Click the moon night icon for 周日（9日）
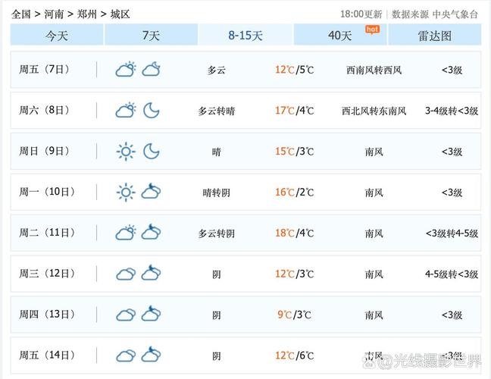491x379 pixels. [152, 152]
